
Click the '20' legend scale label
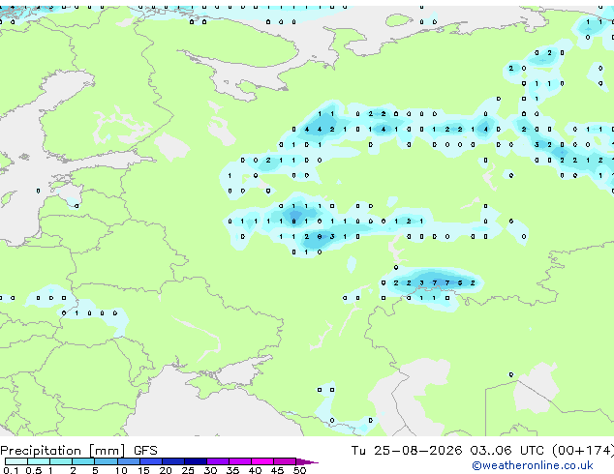[166, 470]
